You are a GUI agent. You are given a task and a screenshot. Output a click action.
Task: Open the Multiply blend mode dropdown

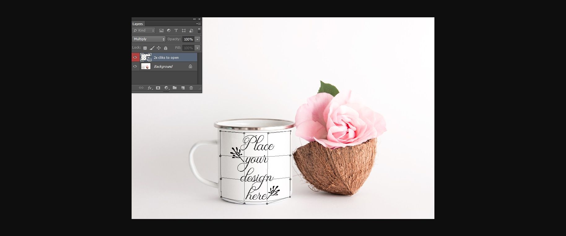tap(149, 39)
